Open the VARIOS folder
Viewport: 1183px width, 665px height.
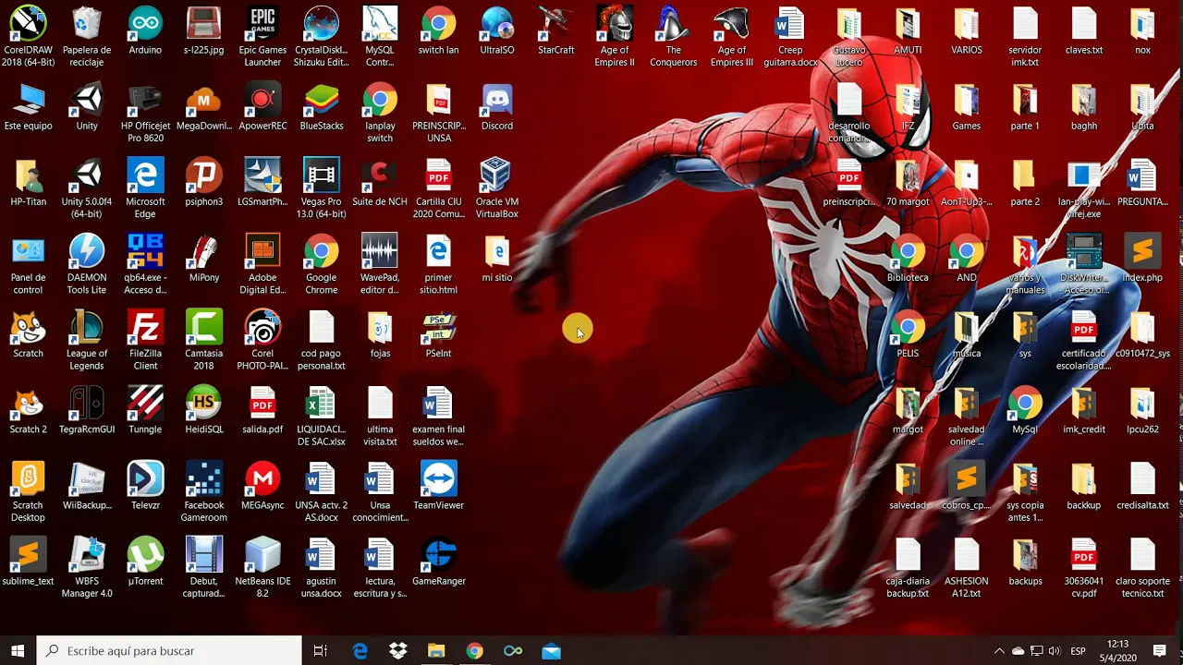pyautogui.click(x=966, y=30)
